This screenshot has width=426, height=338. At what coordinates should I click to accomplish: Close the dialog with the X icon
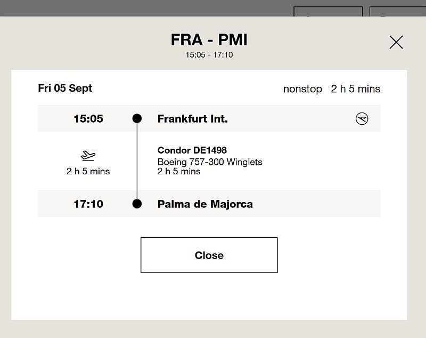396,42
